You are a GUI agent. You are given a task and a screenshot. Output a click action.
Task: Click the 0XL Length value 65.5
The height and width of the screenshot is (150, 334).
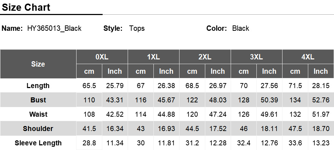click(x=89, y=86)
